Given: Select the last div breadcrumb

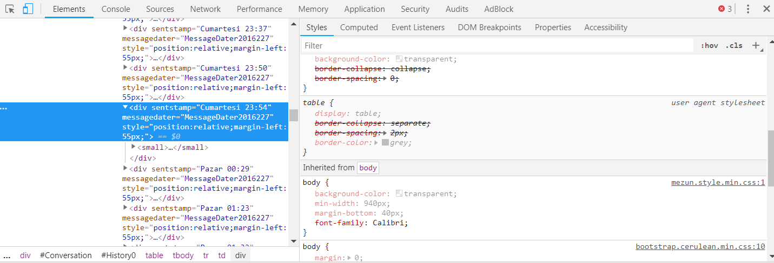Looking at the screenshot, I should pyautogui.click(x=241, y=256).
